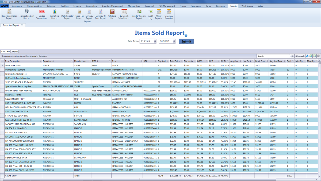
Task: Open the Layaway Report ribbon icon
Action: (89, 14)
